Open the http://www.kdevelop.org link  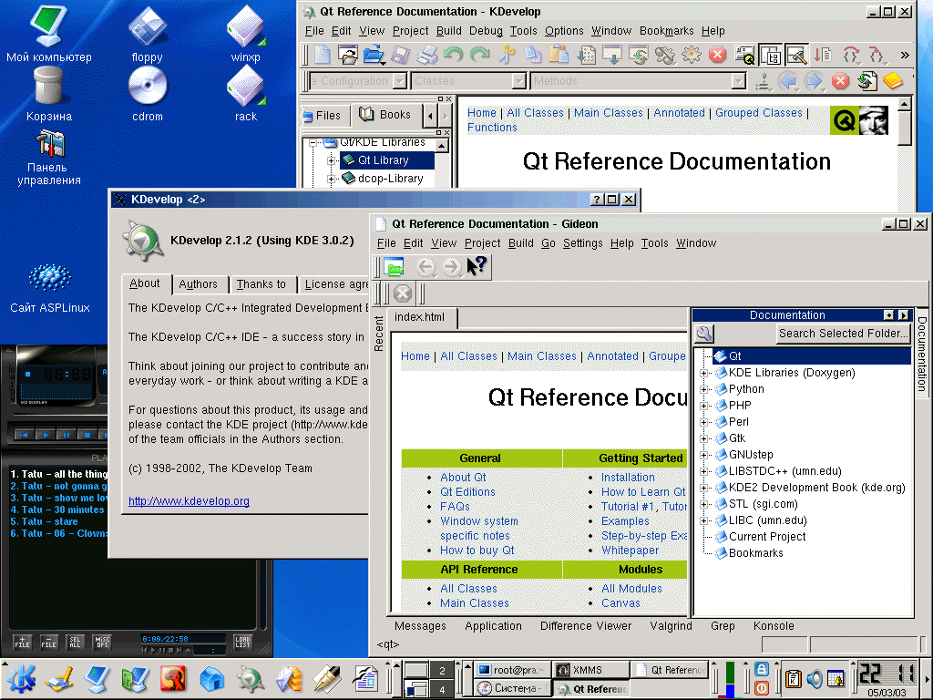tap(189, 501)
